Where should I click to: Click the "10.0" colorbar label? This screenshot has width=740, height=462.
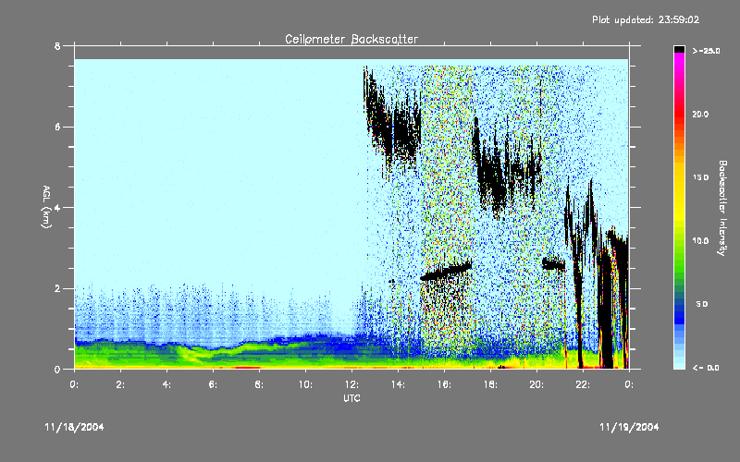click(700, 240)
